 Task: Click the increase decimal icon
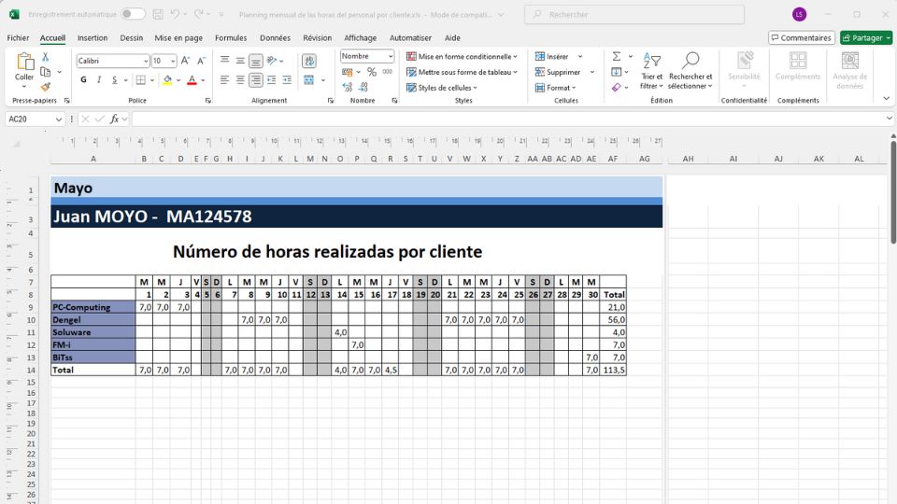(x=348, y=88)
